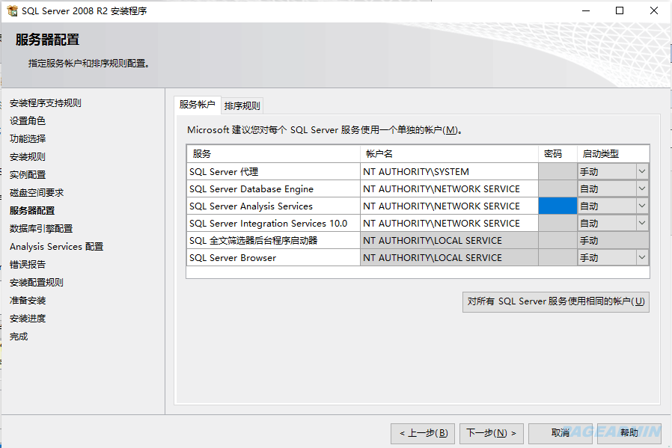Image resolution: width=672 pixels, height=448 pixels.
Task: Switch to the 服务帐户 tab
Action: [197, 105]
